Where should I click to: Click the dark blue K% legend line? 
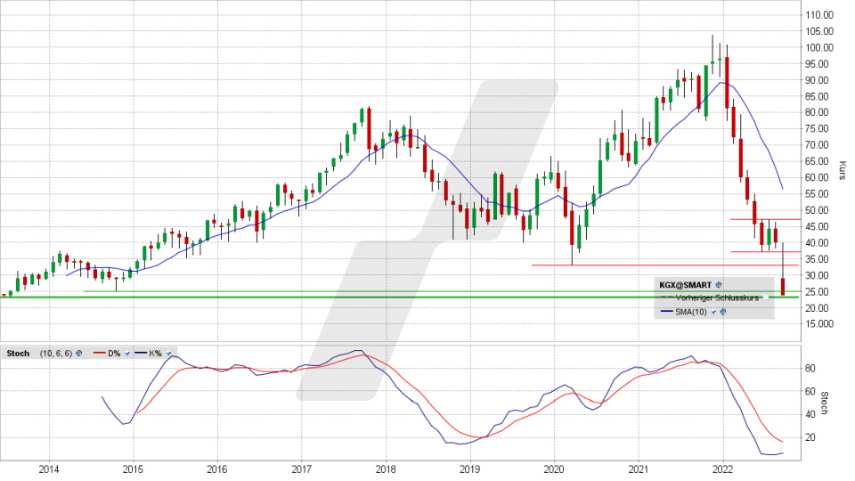(x=141, y=353)
